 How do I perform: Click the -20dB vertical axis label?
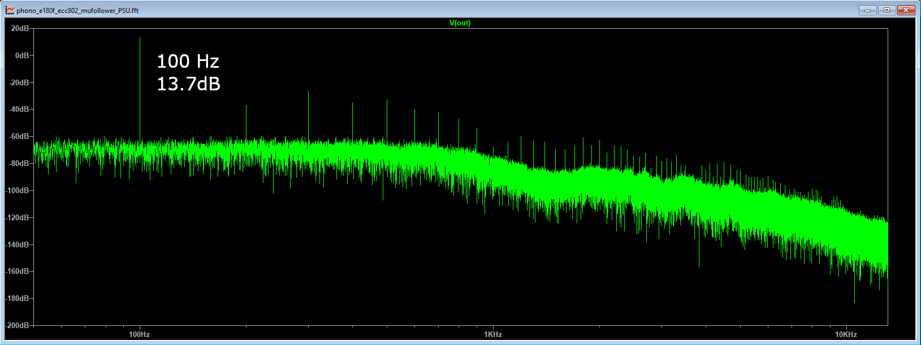click(19, 82)
